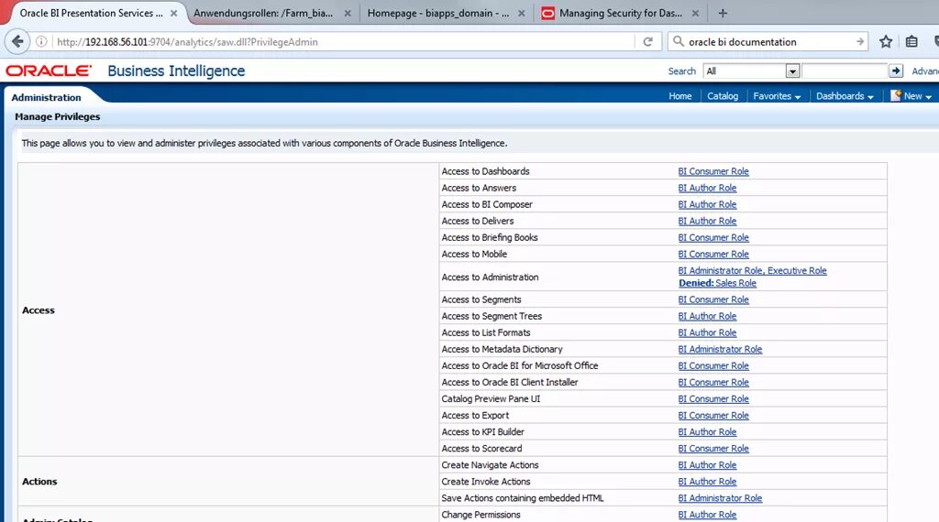Viewport: 939px width, 522px height.
Task: Click the go arrow in browser search box
Action: [860, 42]
